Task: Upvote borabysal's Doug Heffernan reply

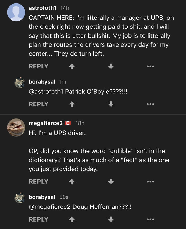Action: [x=71, y=219]
